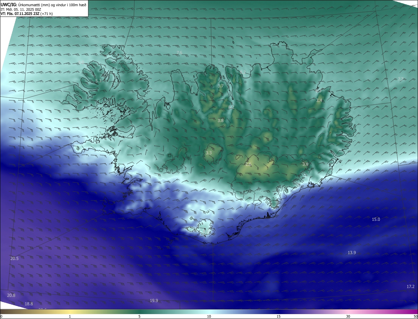This screenshot has height=319, width=418.
Task: Click the color scale tick label 0
Action: pos(1,316)
